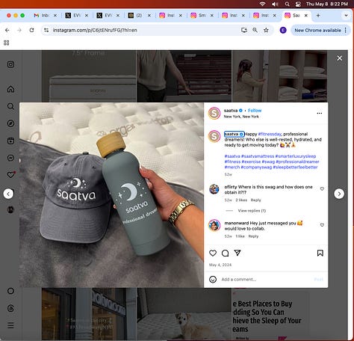Screen dimensions: 354x341
Task: Go to next post arrow
Action: pyautogui.click(x=339, y=194)
